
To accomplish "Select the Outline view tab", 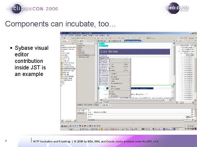I will coord(181,41).
